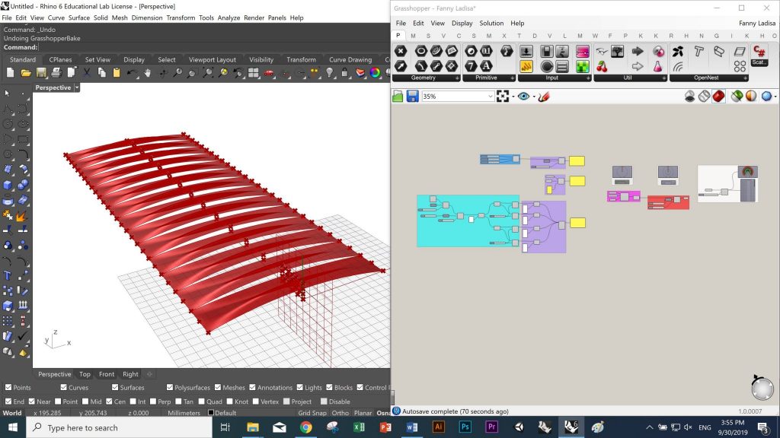
Task: Switch to the Front viewport tab
Action: point(107,374)
